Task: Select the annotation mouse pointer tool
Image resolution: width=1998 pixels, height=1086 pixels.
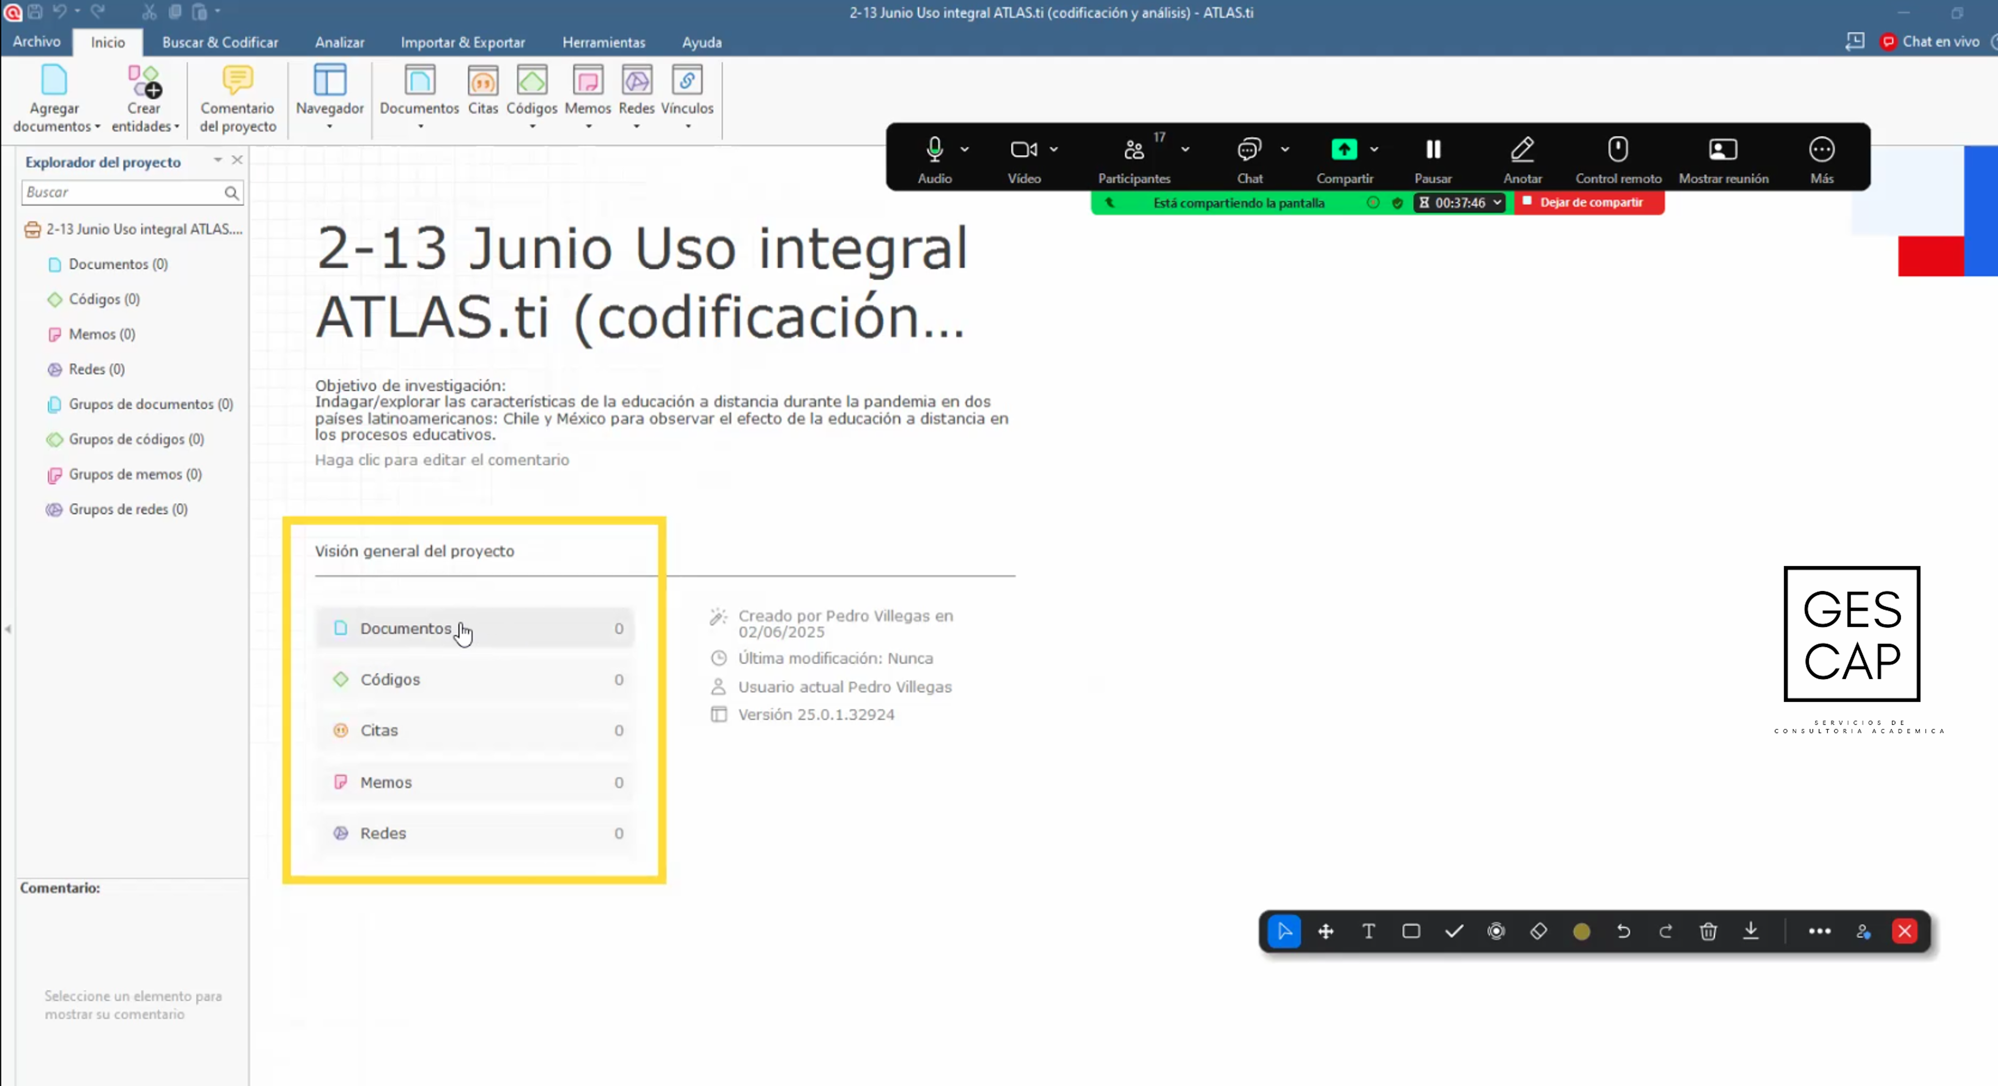Action: pyautogui.click(x=1285, y=931)
